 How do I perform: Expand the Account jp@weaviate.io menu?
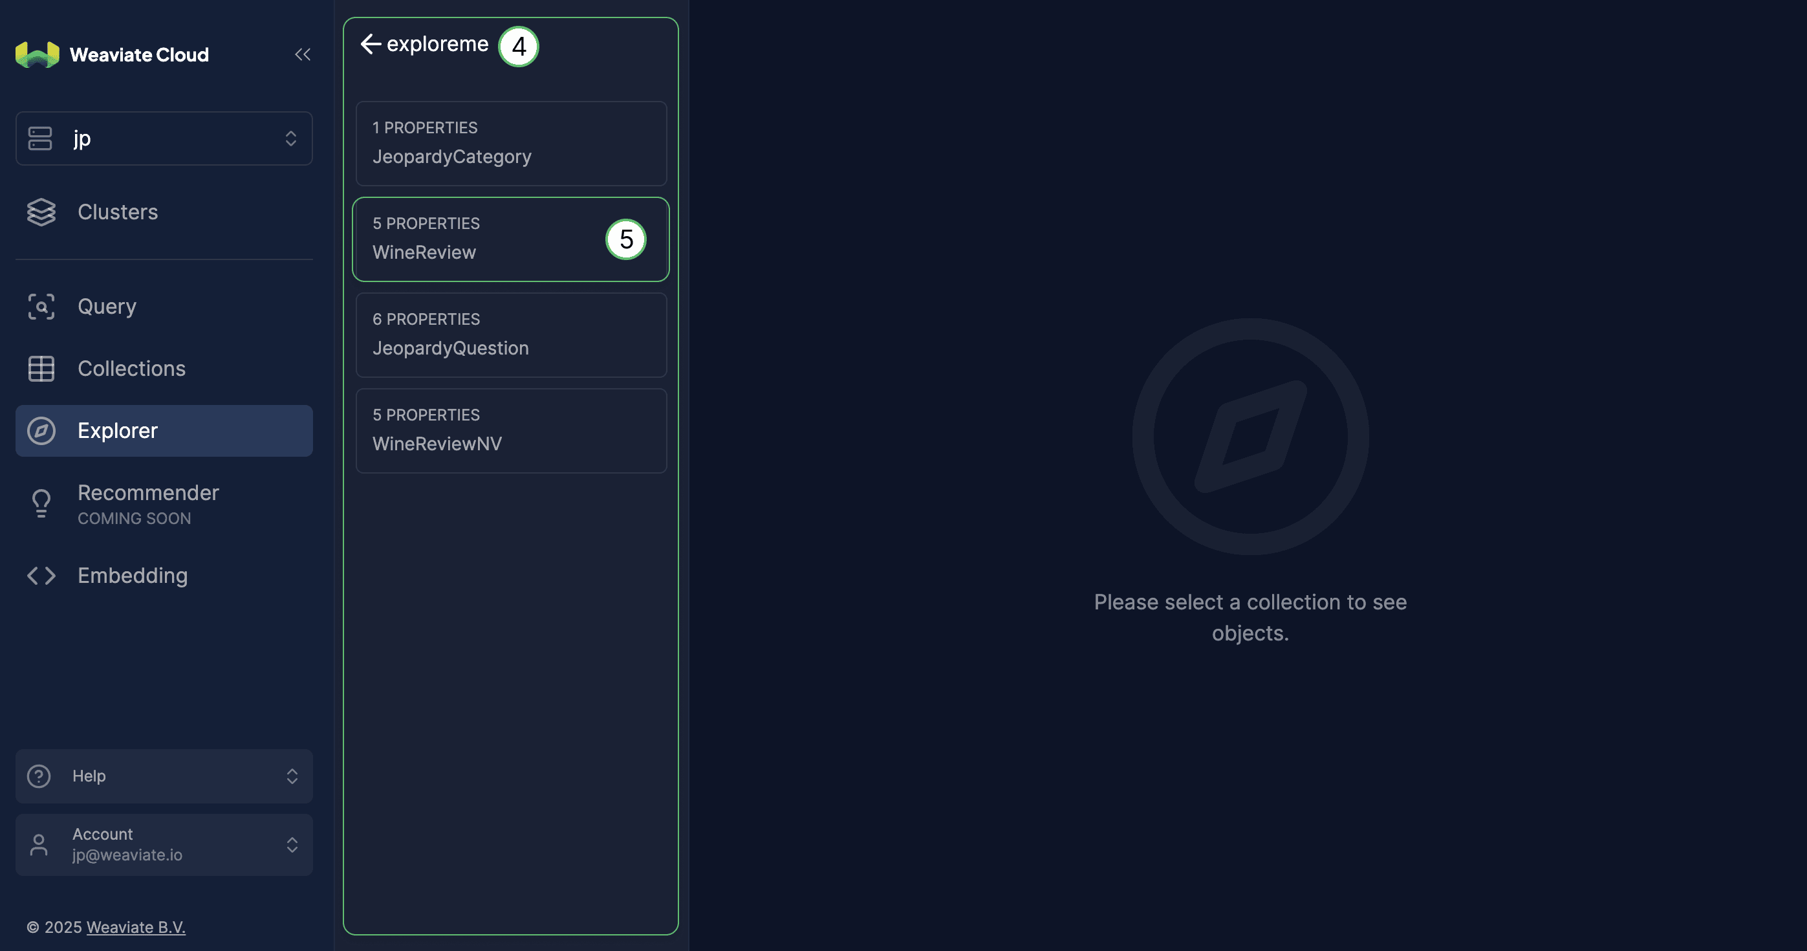tap(164, 845)
